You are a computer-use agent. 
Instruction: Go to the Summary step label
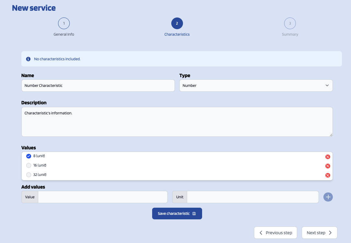290,34
